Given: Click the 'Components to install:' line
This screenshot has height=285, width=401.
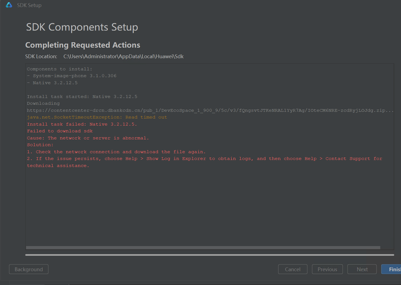Looking at the screenshot, I should pos(59,69).
